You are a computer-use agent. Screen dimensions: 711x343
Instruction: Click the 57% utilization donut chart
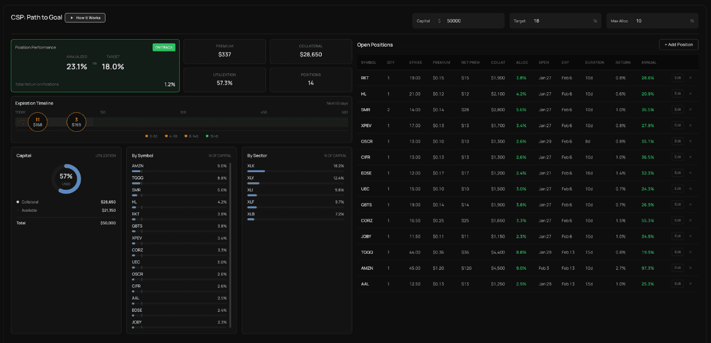tap(66, 179)
